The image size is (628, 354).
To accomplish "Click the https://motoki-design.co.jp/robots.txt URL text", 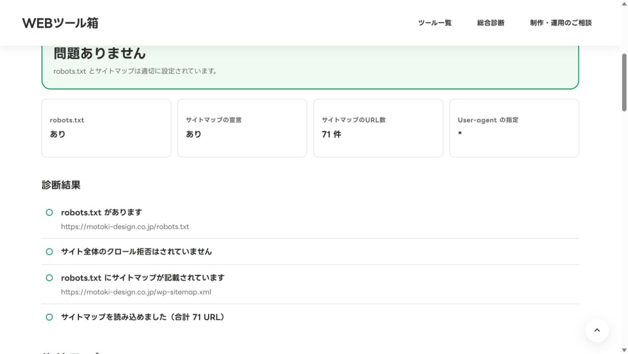I will [x=125, y=227].
